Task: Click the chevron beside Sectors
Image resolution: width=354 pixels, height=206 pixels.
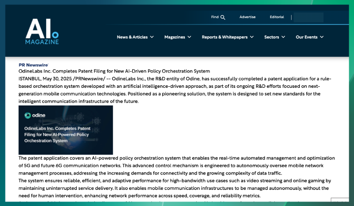Action: point(283,37)
